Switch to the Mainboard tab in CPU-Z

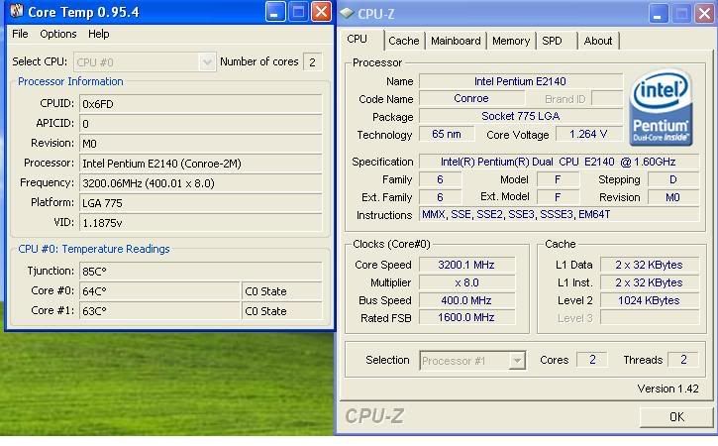point(456,41)
